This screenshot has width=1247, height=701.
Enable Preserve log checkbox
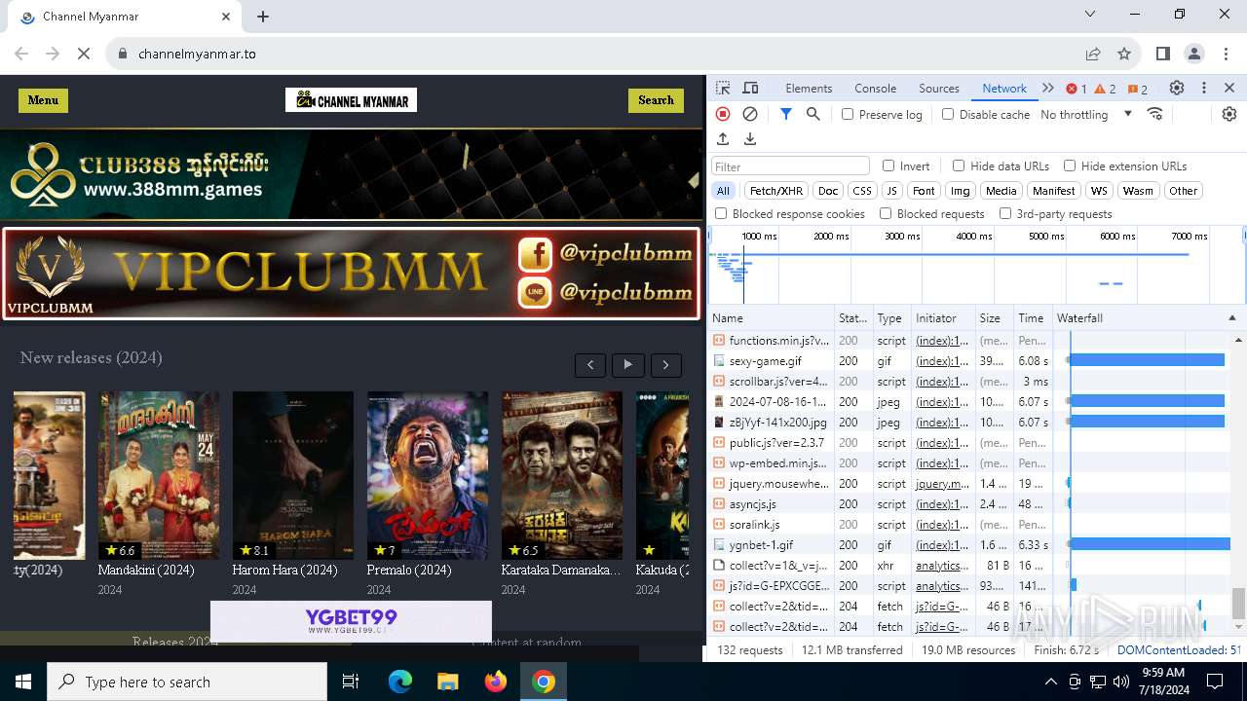pyautogui.click(x=848, y=114)
